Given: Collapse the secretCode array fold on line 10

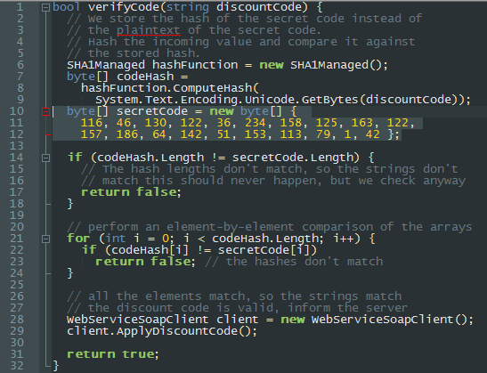Looking at the screenshot, I should pyautogui.click(x=45, y=111).
